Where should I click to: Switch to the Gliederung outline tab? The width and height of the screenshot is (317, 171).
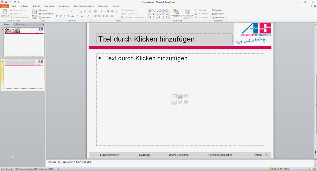20,25
